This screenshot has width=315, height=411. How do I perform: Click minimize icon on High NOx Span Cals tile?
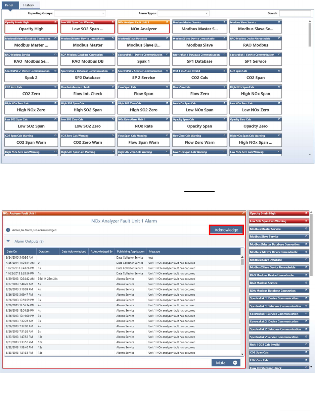279,87
